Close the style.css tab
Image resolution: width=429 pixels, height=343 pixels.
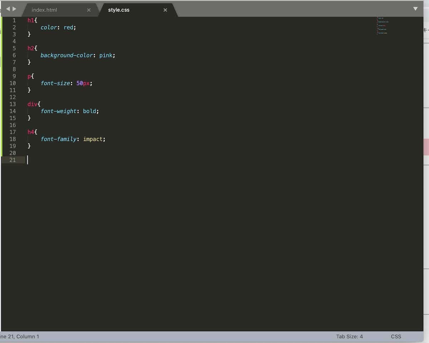coord(165,10)
